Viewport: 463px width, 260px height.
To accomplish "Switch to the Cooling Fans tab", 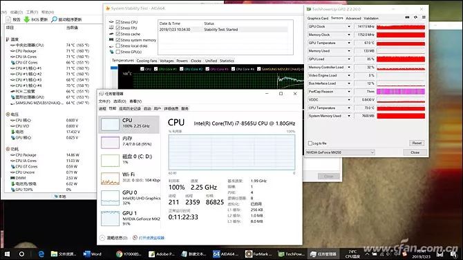I will pyautogui.click(x=147, y=61).
